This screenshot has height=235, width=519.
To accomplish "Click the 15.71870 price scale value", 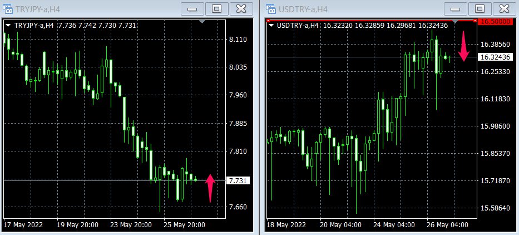I will click(x=495, y=181).
